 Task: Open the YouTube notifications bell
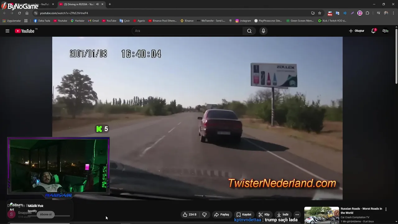click(373, 31)
